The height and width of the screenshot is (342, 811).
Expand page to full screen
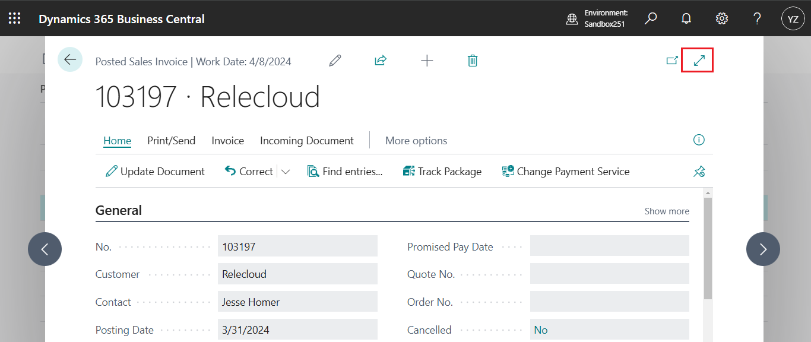[x=697, y=59]
